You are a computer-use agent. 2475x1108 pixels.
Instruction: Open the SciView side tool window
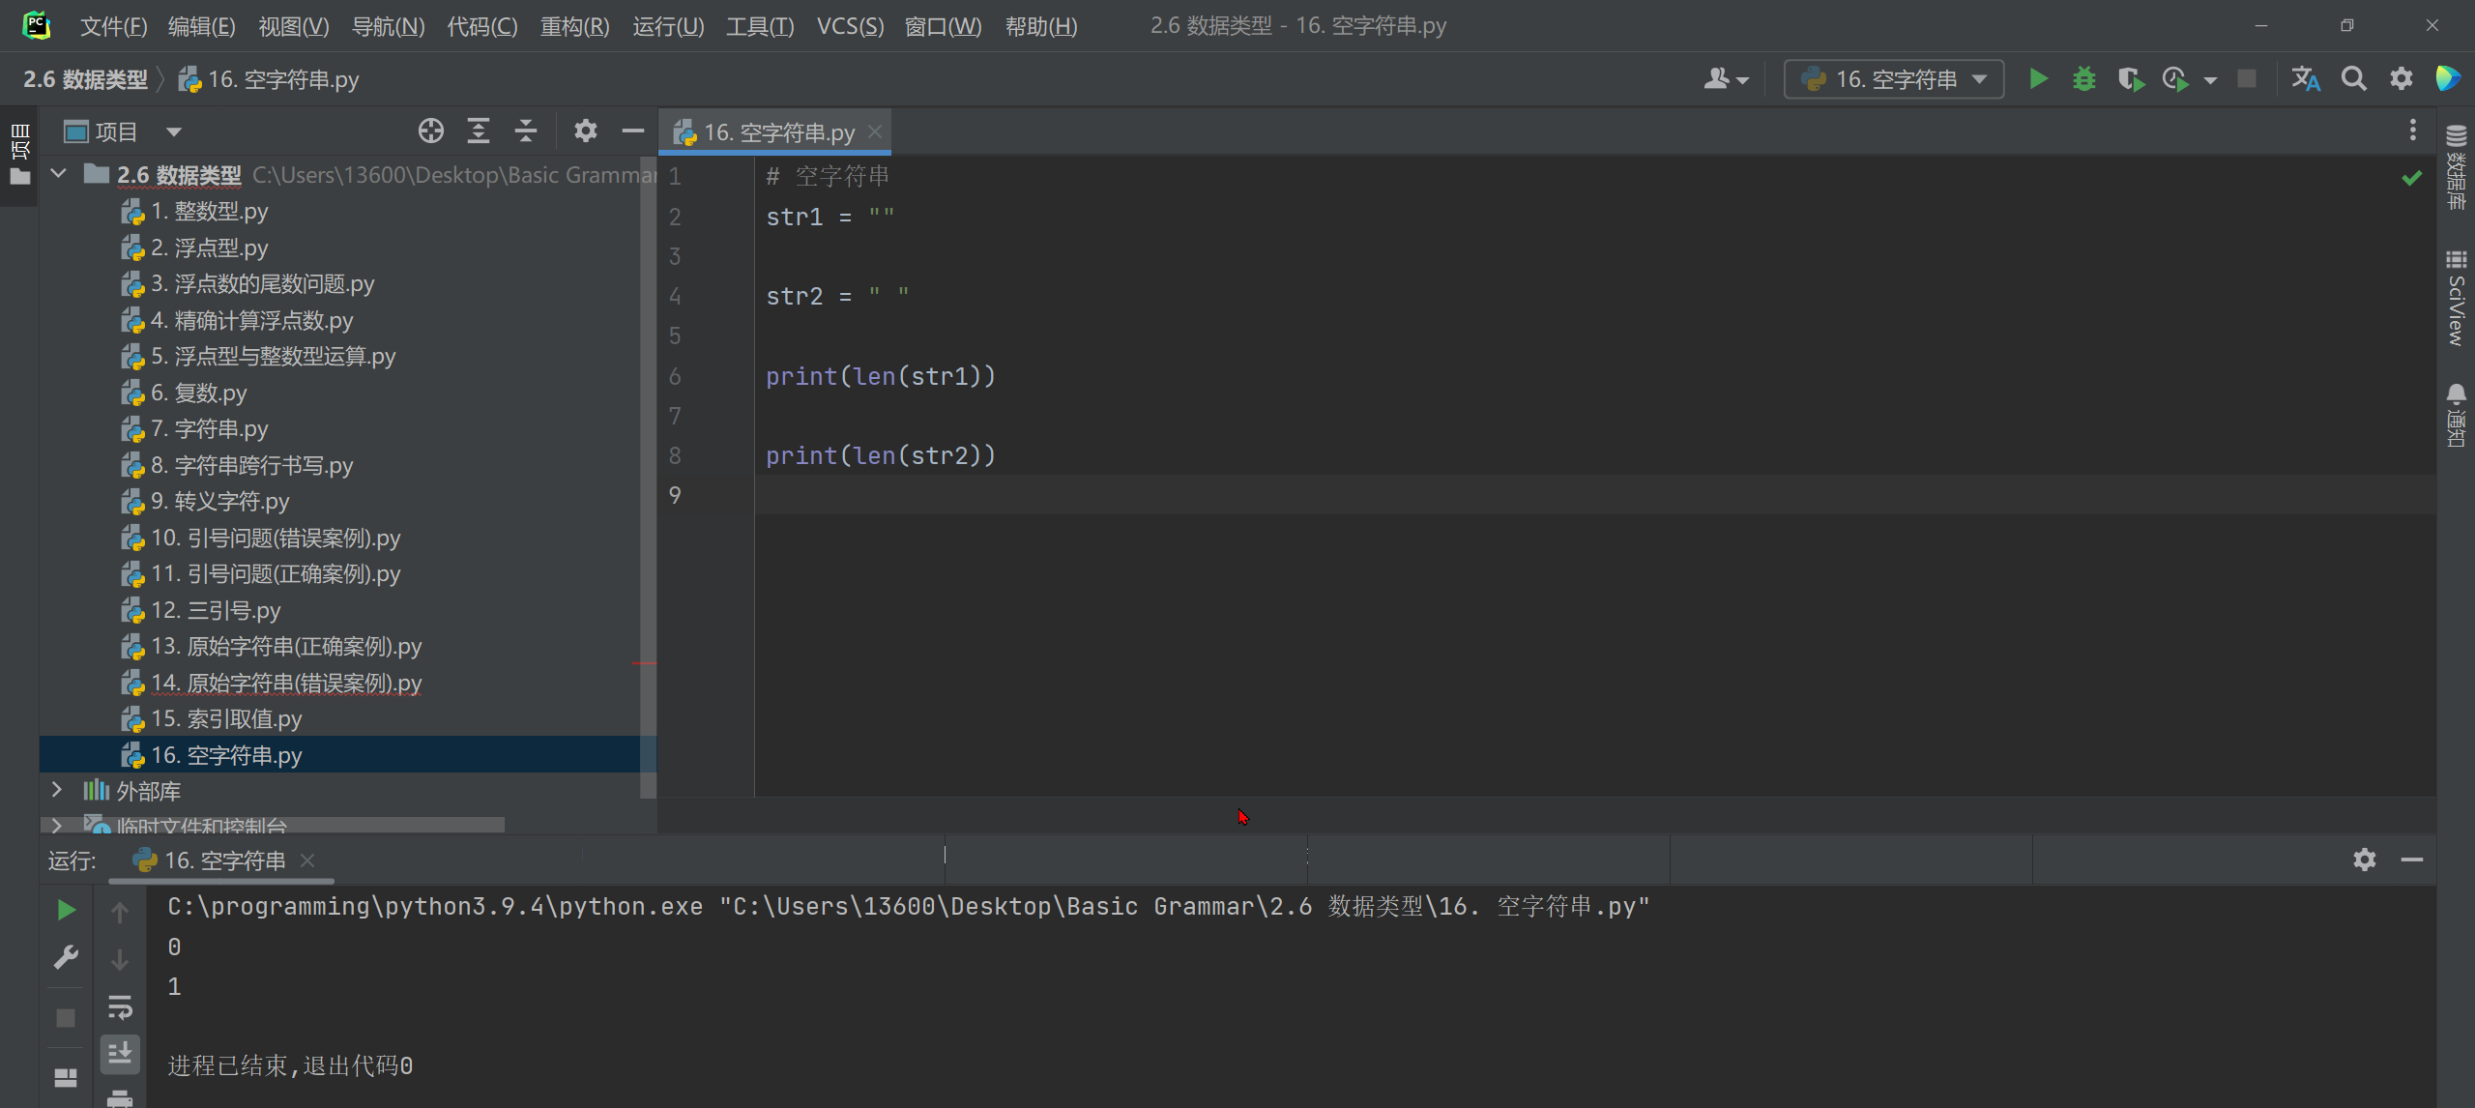pos(2456,298)
